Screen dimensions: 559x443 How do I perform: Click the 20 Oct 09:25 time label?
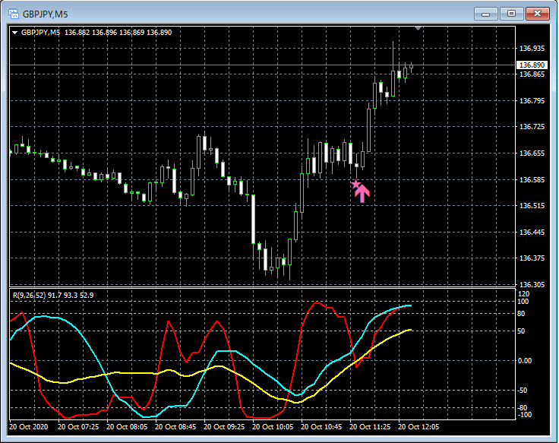(224, 426)
